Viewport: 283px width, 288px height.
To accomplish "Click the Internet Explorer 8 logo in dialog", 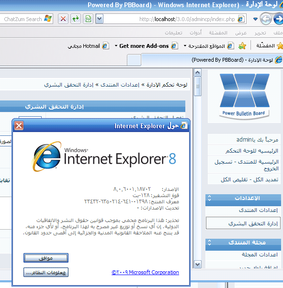I will coord(104,156).
